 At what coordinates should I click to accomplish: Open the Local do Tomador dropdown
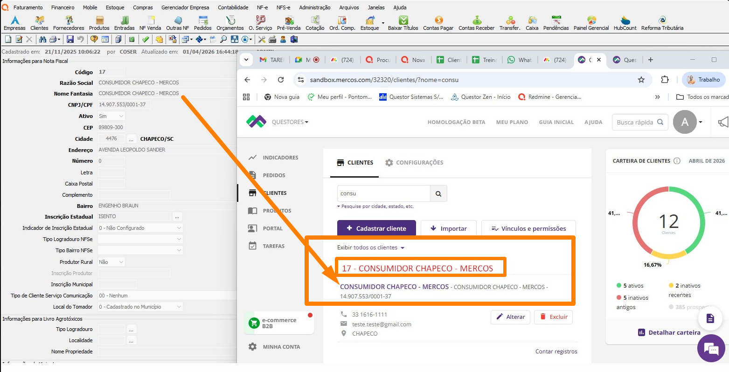tap(140, 307)
